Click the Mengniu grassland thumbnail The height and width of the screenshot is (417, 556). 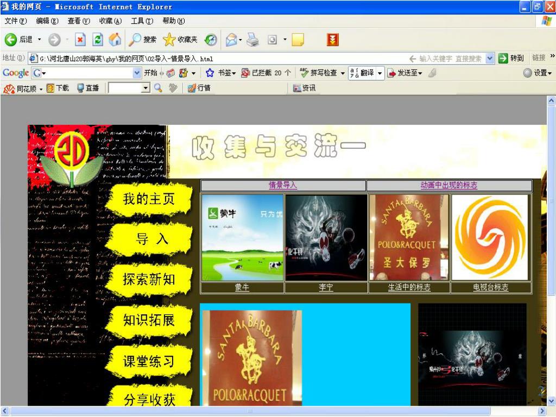pos(242,238)
